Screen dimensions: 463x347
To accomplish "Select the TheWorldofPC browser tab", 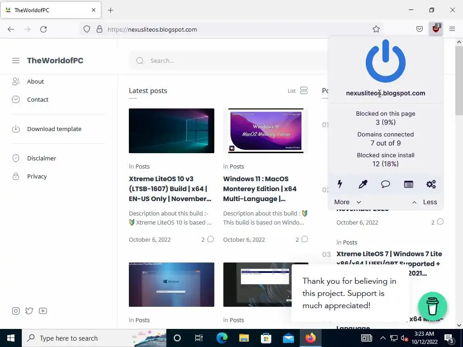I will pyautogui.click(x=51, y=10).
